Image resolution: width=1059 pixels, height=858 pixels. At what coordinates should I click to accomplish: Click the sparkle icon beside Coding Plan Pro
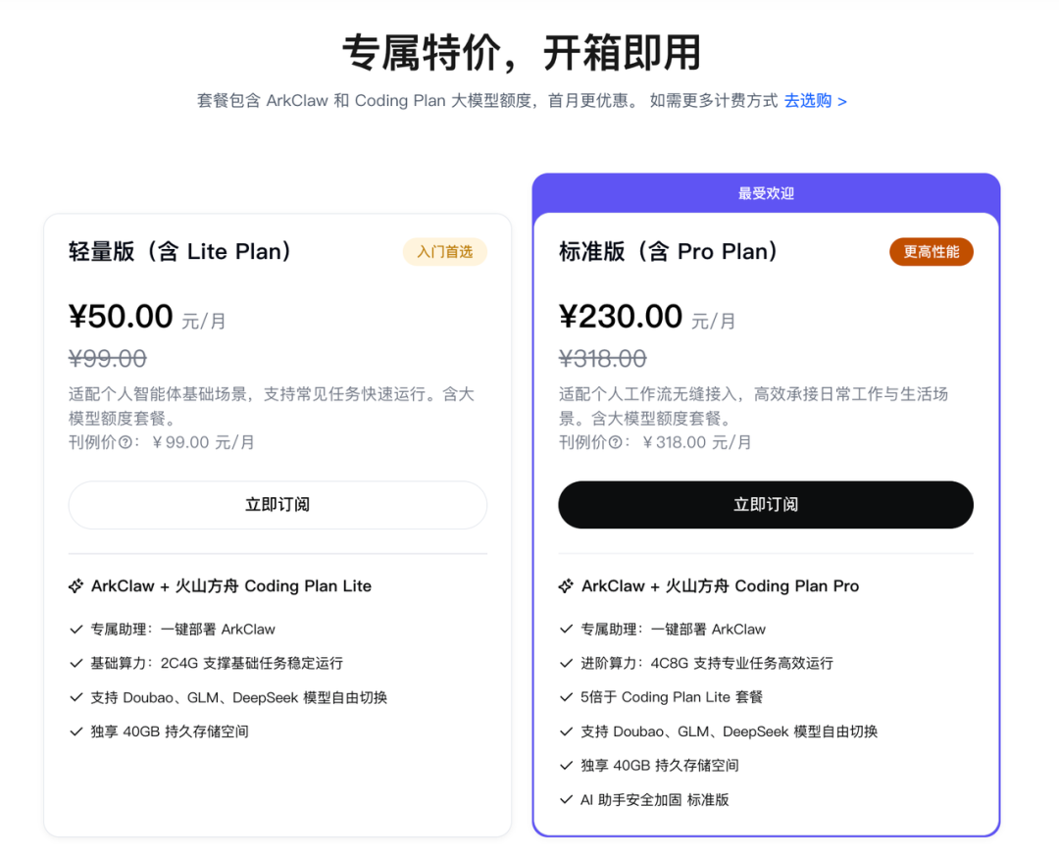click(x=566, y=586)
